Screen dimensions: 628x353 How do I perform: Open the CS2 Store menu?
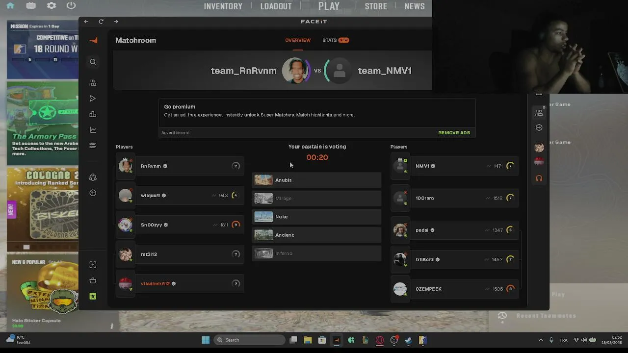click(x=376, y=6)
